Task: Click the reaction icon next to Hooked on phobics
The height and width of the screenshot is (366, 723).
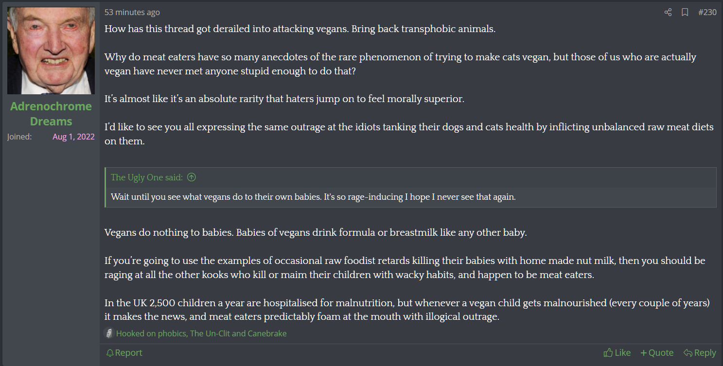Action: click(109, 333)
